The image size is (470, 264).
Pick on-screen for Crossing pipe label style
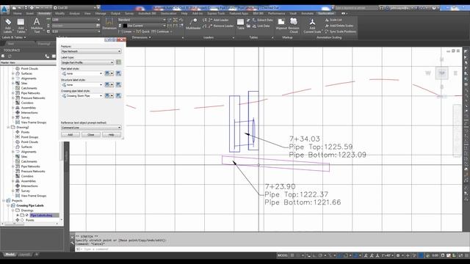[118, 96]
